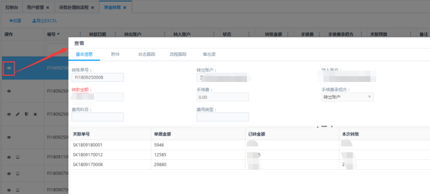Screen dimensions: 430x194
Task: Click the pencil edit icon in third row
Action: (x=18, y=114)
